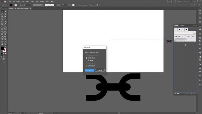Select the Type tool

(x=2, y=19)
